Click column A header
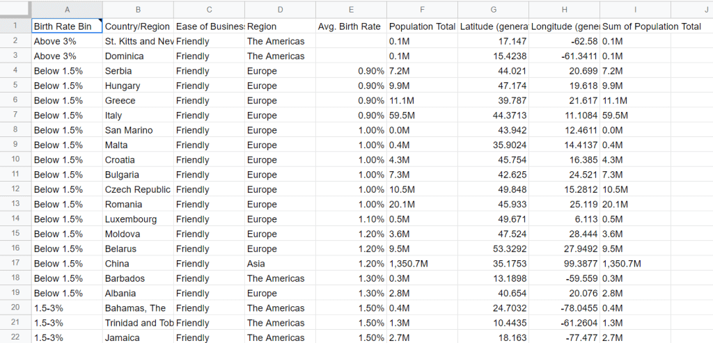This screenshot has height=343, width=713. pos(68,10)
